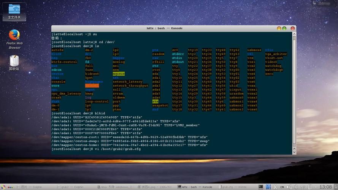Screen dimensions: 338x190
Task: Click 'vhost-net' in the ls output
Action: tap(274, 58)
